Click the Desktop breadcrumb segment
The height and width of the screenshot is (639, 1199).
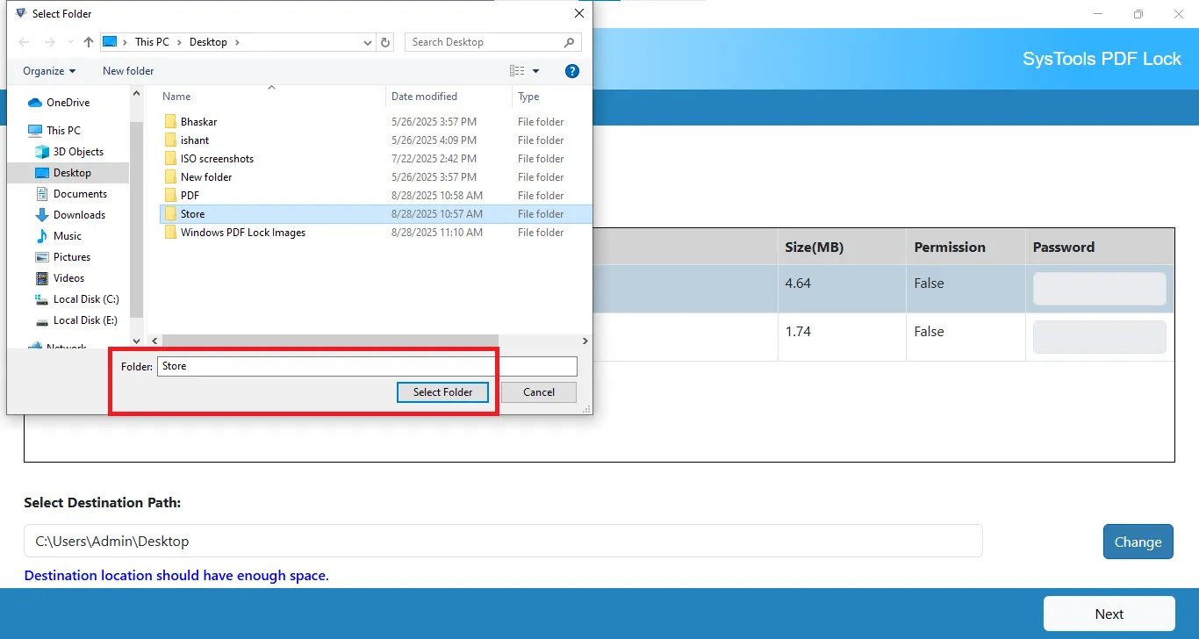208,42
